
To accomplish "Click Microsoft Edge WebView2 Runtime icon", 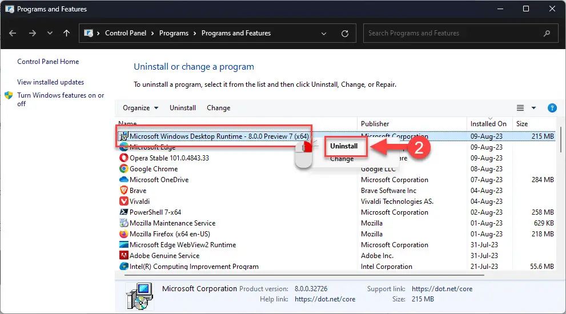I will tap(124, 245).
